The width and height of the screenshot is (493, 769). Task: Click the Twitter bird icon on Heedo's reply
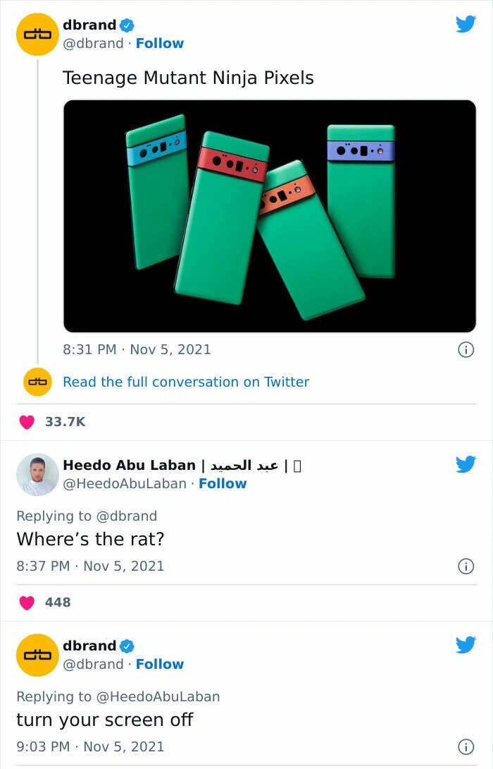coord(466,464)
